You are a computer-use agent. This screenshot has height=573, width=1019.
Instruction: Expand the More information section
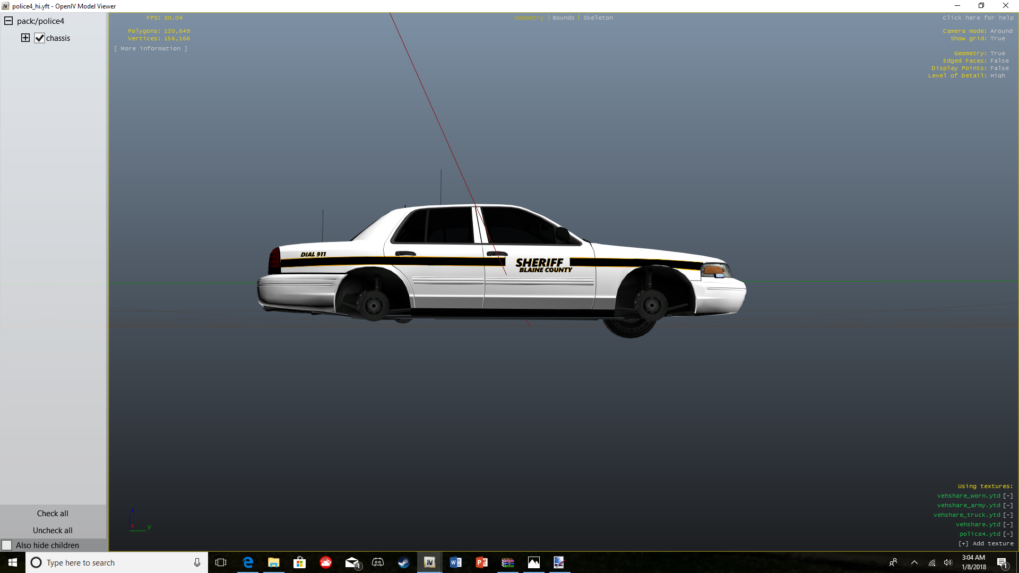tap(150, 49)
